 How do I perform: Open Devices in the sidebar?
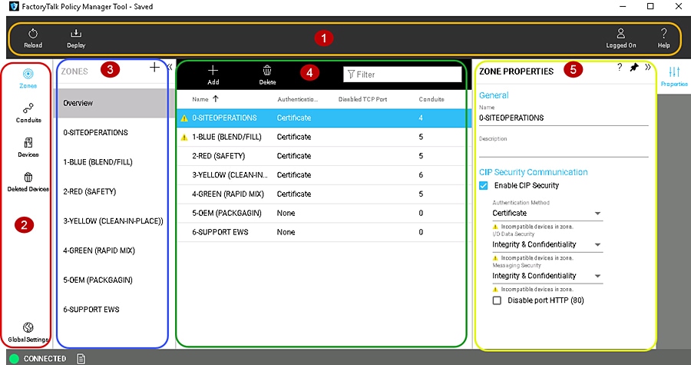[28, 148]
